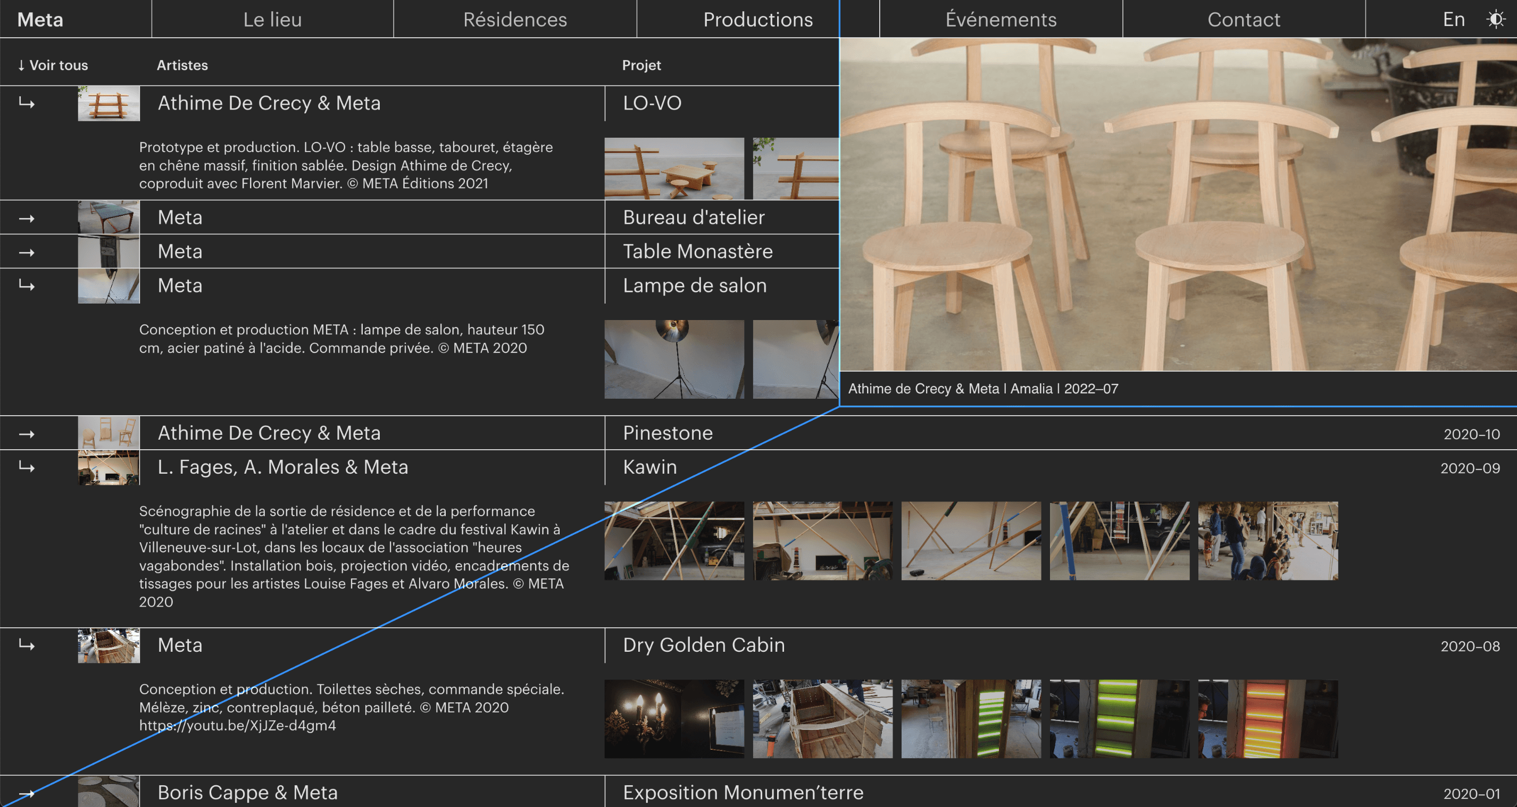Collapse the LO-VO row arrow

pyautogui.click(x=27, y=104)
